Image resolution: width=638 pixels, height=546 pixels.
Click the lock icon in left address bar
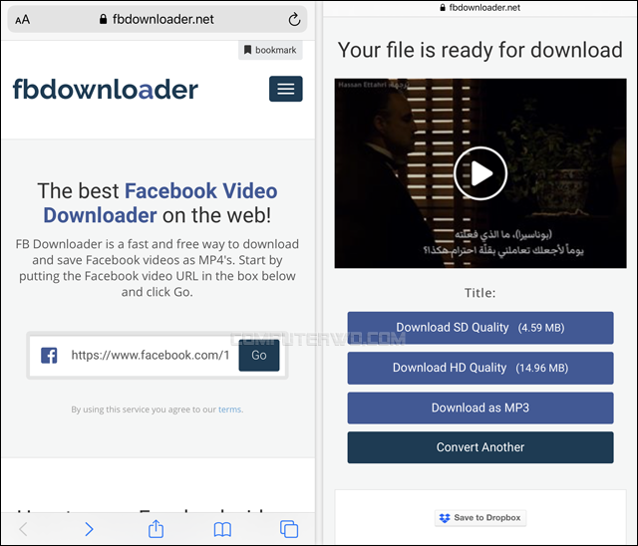point(103,19)
